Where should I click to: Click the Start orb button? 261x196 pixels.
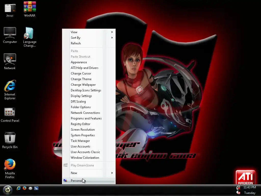7,190
